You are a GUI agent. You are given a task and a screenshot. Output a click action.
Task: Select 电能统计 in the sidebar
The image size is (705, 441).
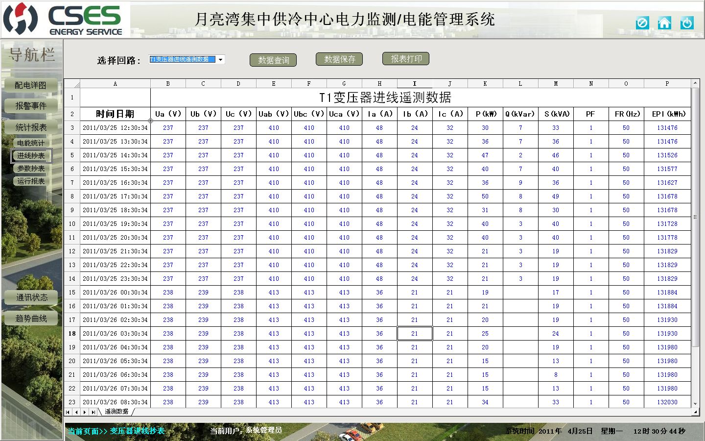(x=31, y=143)
